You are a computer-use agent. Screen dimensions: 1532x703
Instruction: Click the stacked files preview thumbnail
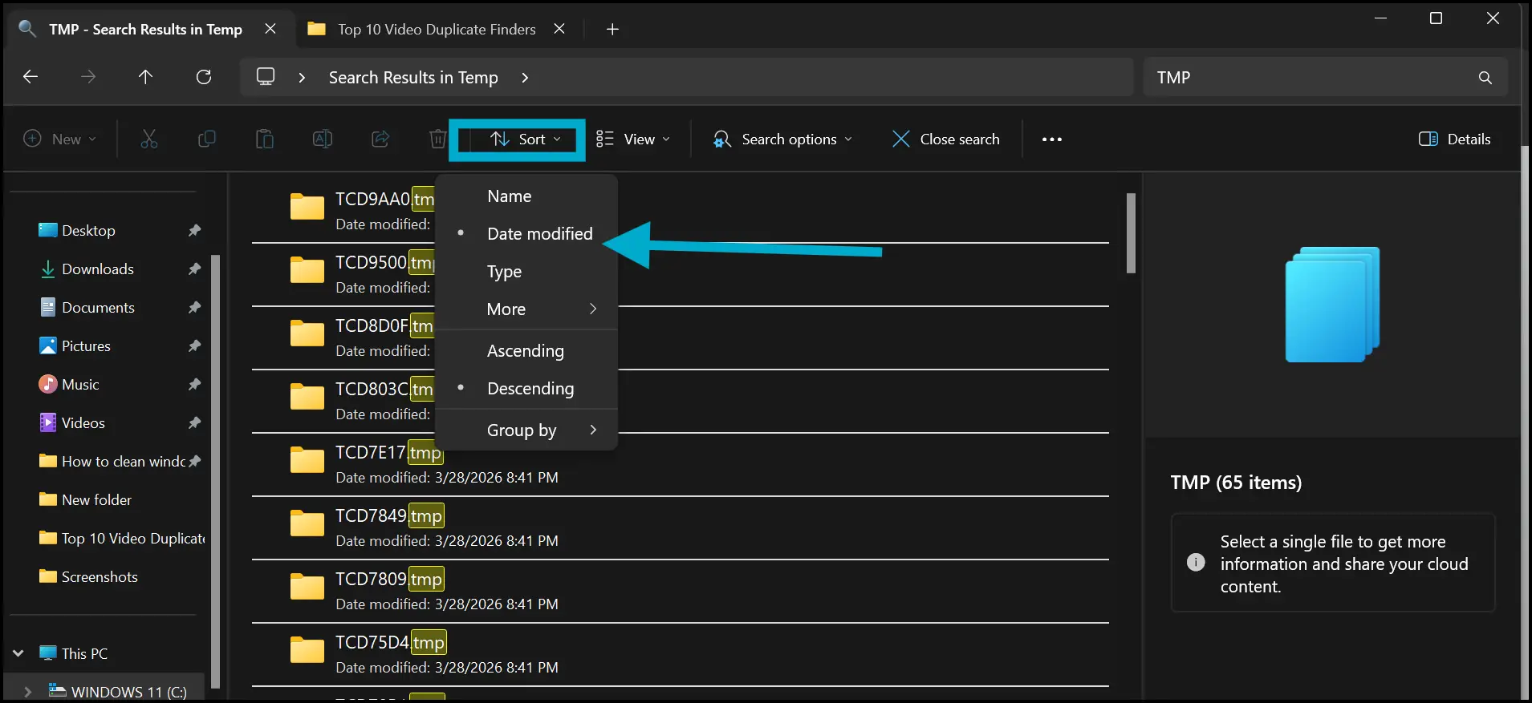pos(1332,305)
